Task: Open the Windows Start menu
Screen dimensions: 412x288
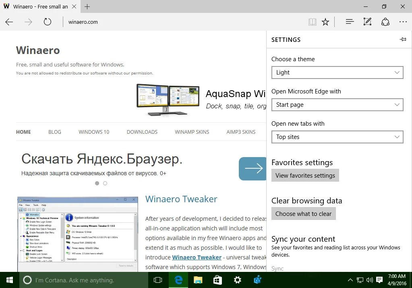Action: (x=9, y=280)
